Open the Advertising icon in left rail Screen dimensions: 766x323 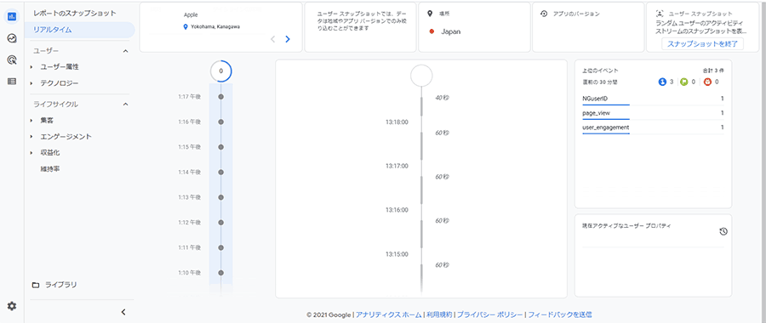click(x=12, y=60)
